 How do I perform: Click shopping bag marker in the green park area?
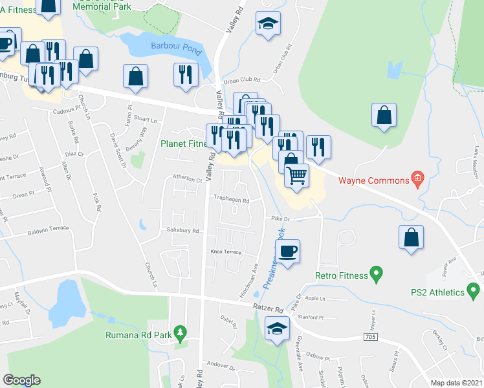tap(384, 118)
